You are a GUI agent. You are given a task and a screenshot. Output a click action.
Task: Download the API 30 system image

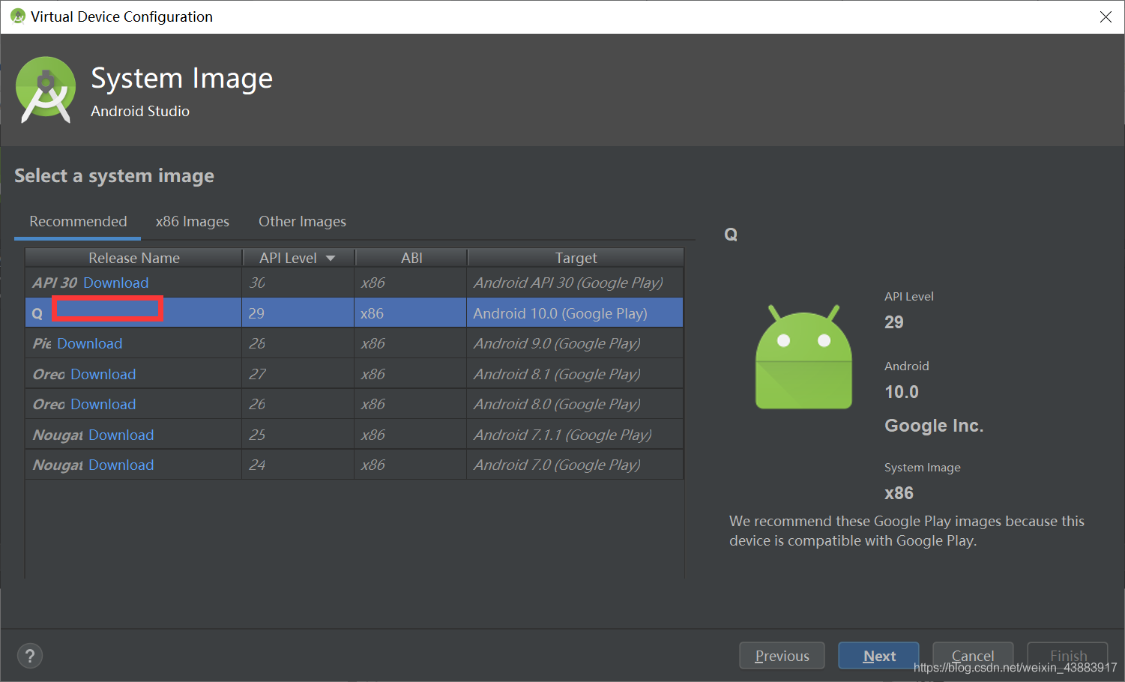116,283
